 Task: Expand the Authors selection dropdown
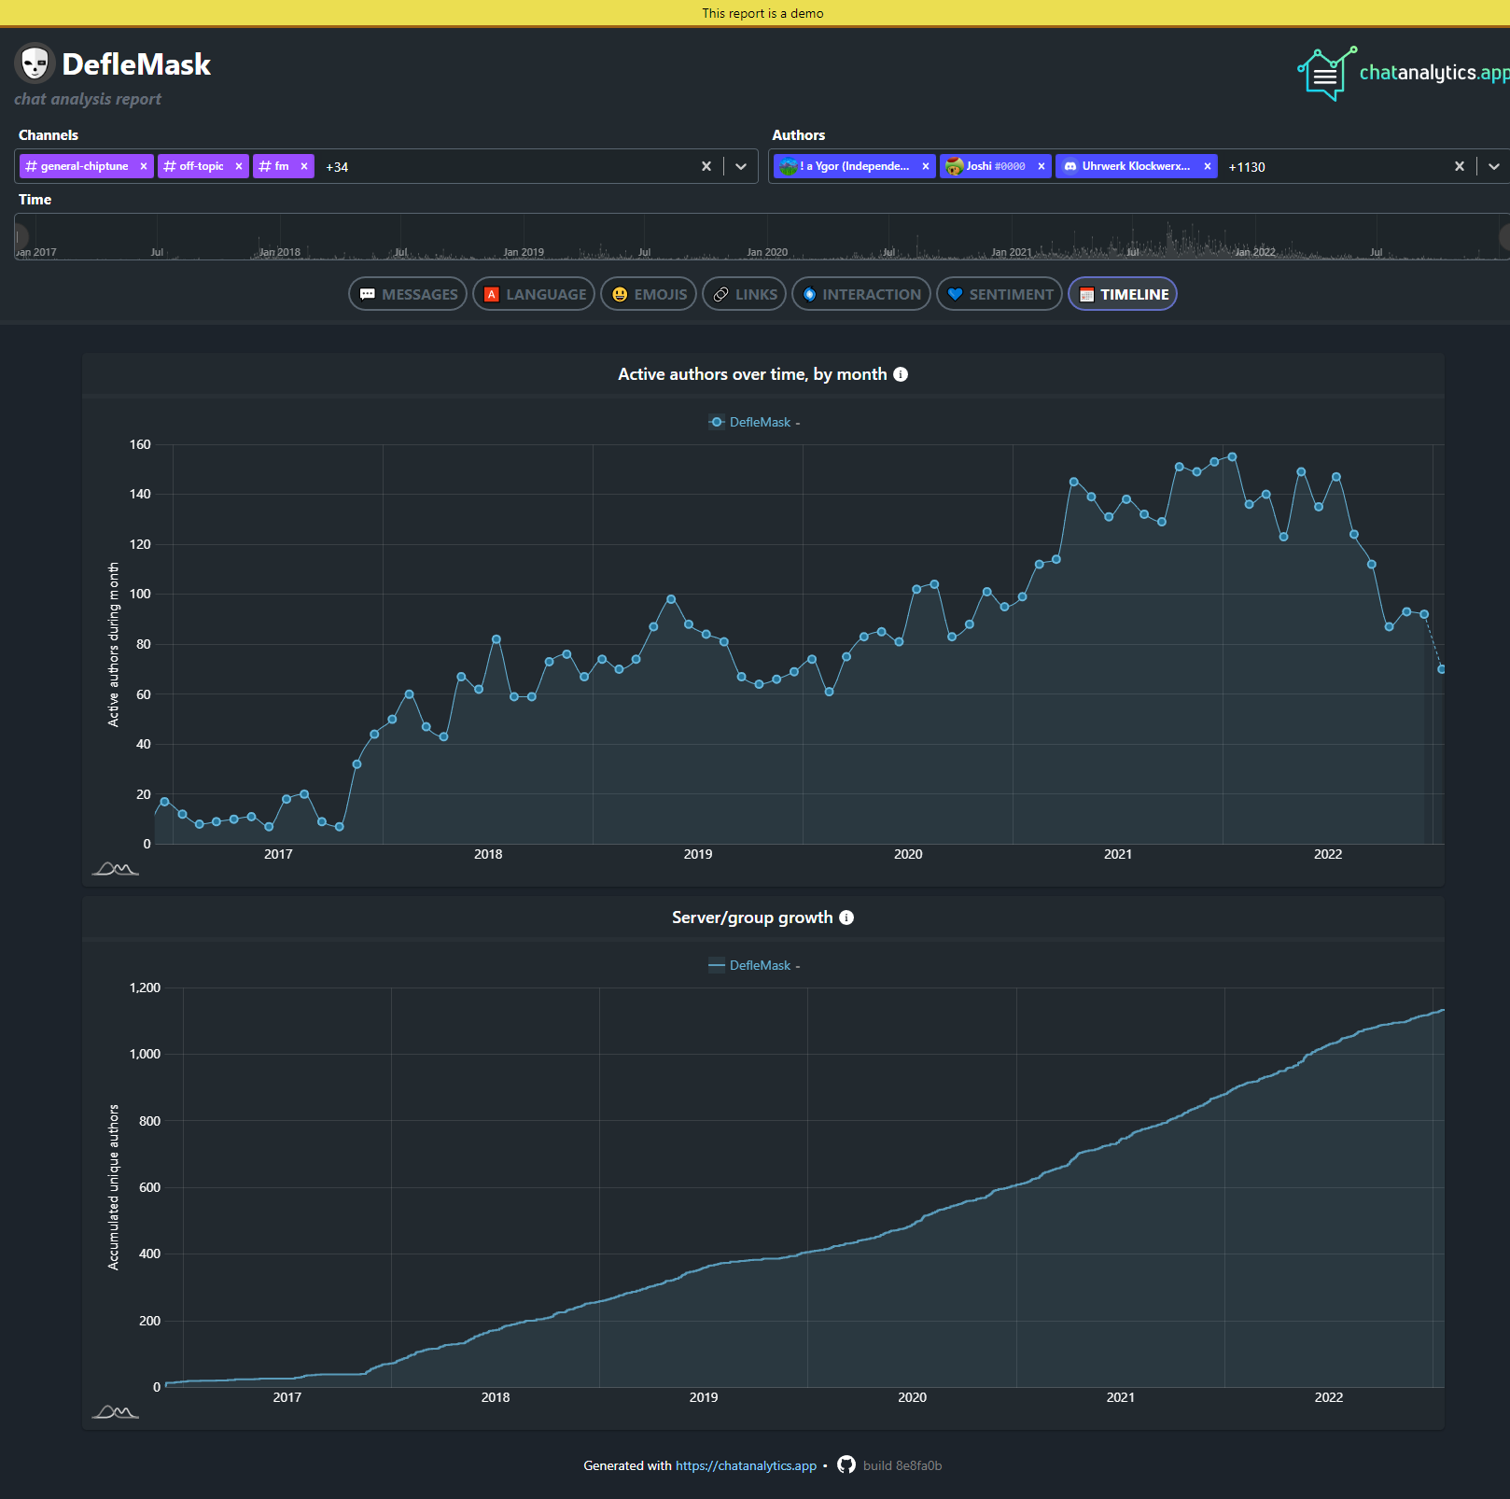[x=1493, y=166]
